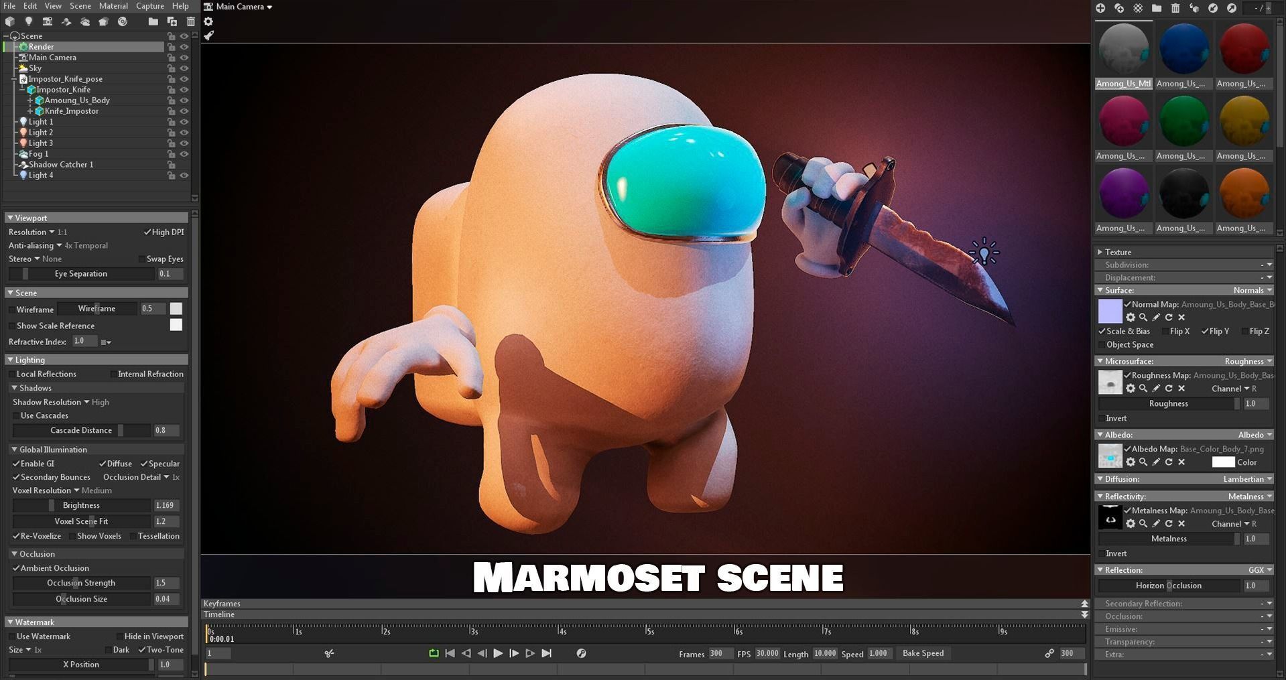
Task: Import material using the down-left arrow icon
Action: pyautogui.click(x=1213, y=8)
